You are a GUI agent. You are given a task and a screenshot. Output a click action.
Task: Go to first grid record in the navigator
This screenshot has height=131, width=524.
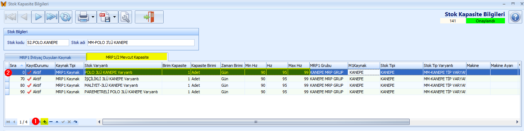coord(8,122)
